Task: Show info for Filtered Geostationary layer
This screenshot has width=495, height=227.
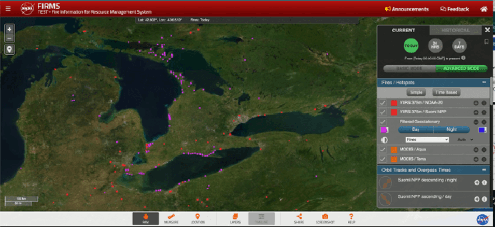Action: pos(484,122)
